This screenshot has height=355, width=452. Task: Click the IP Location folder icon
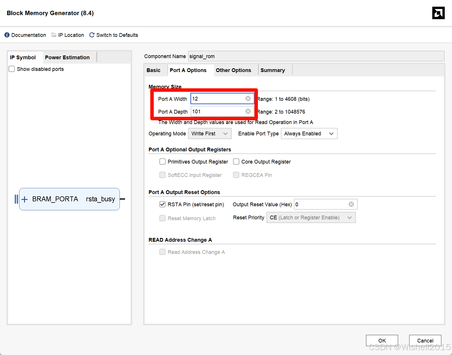pyautogui.click(x=54, y=35)
